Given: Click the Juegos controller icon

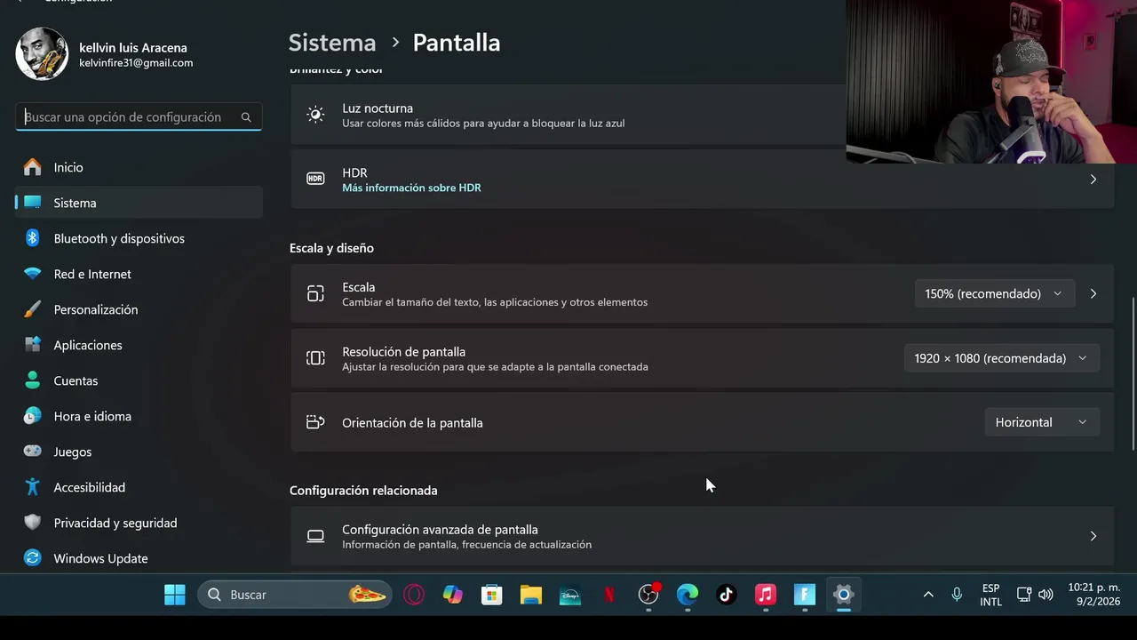Looking at the screenshot, I should pos(33,452).
